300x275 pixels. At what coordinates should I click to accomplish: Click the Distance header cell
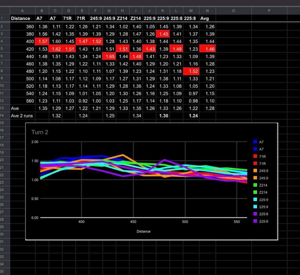point(21,18)
